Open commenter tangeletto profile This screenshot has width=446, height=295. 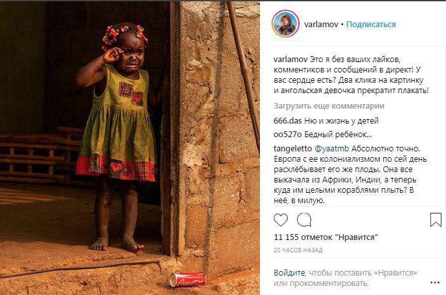click(293, 149)
